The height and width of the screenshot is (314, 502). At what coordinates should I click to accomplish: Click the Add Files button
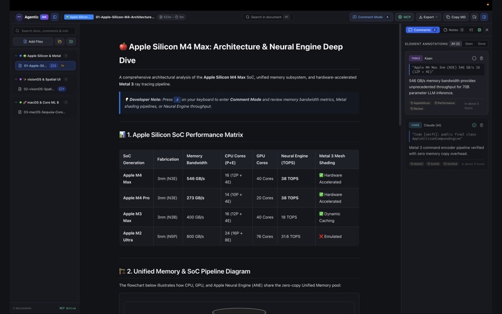33,41
